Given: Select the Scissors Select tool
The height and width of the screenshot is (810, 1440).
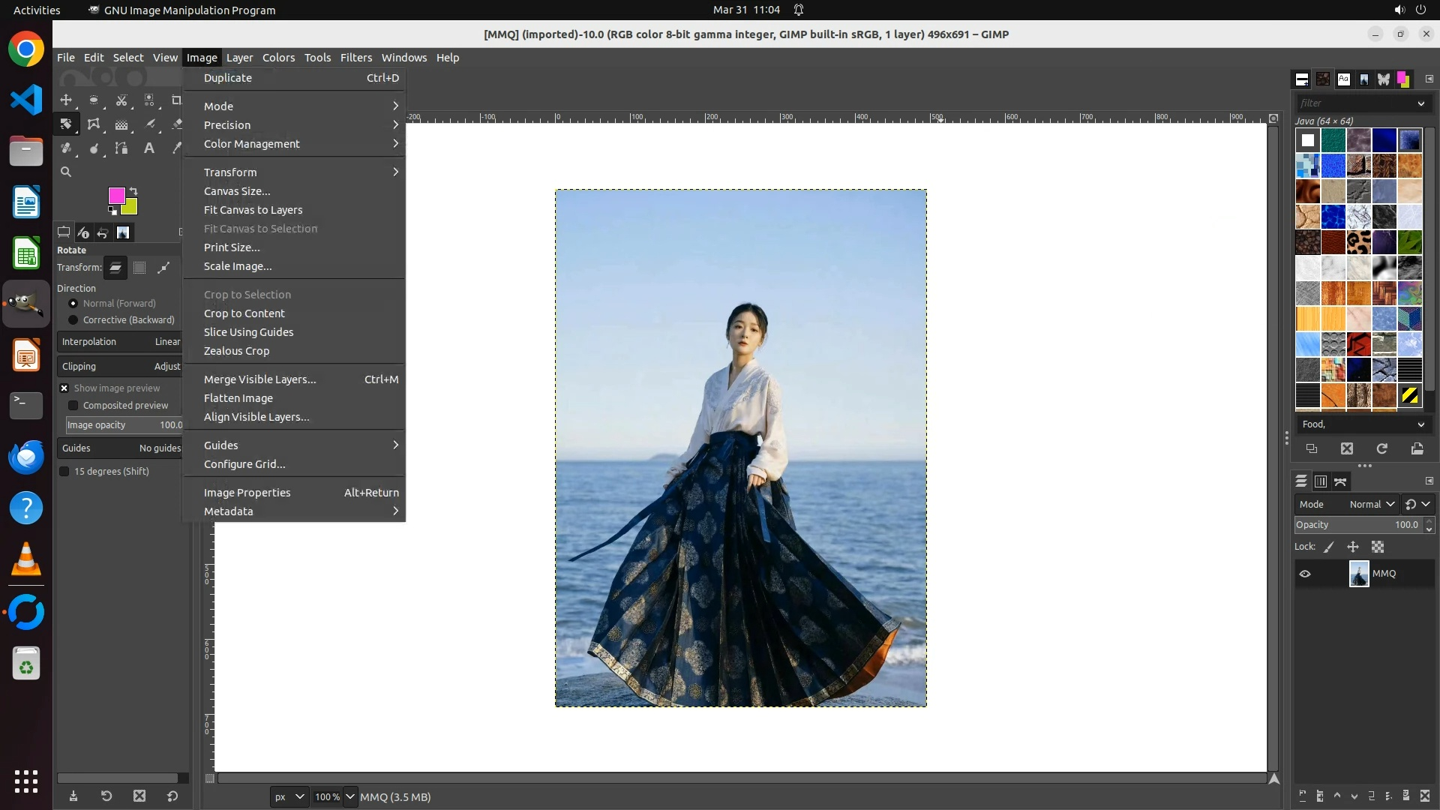Looking at the screenshot, I should pos(121,100).
